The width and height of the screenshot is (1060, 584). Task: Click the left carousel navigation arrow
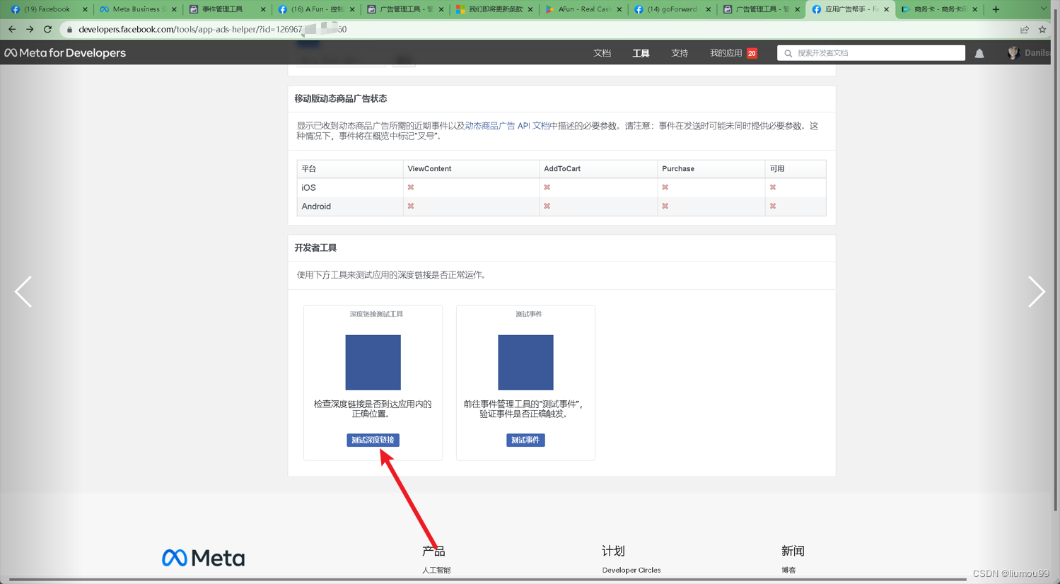coord(23,292)
